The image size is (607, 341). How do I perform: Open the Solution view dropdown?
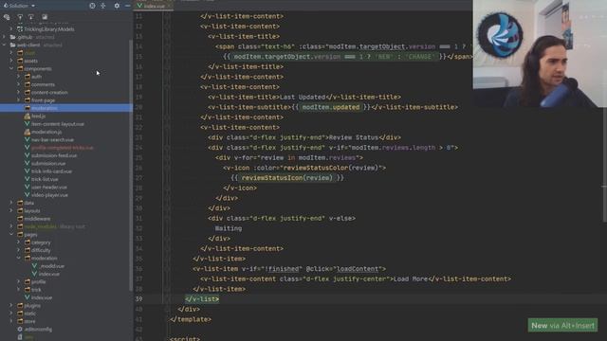pos(19,6)
